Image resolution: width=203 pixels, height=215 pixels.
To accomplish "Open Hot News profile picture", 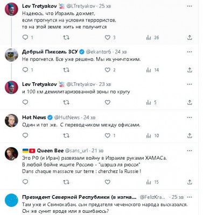I will tap(11, 120).
